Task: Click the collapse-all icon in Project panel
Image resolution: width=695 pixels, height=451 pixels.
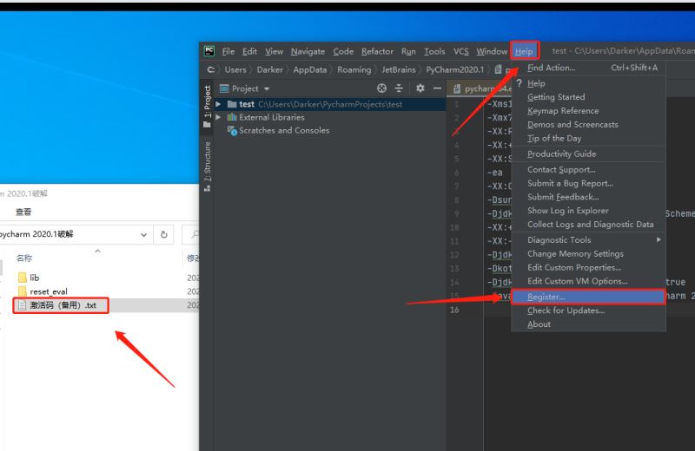Action: tap(400, 88)
